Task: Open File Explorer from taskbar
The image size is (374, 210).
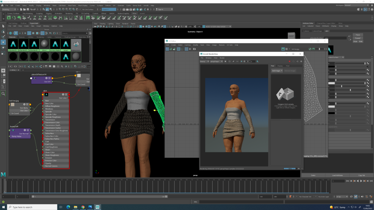Action: tap(76, 207)
